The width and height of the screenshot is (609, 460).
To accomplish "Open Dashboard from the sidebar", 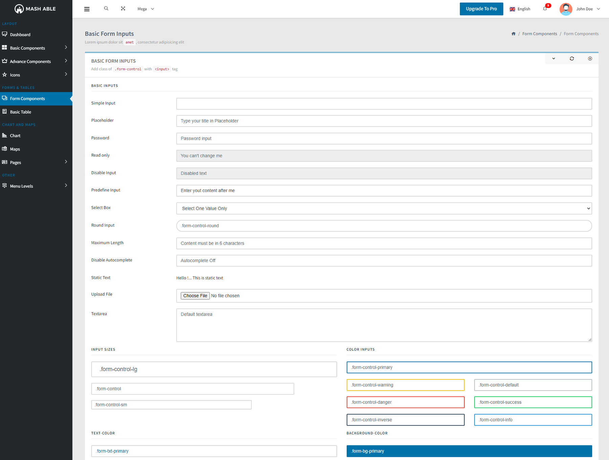I will tap(20, 34).
